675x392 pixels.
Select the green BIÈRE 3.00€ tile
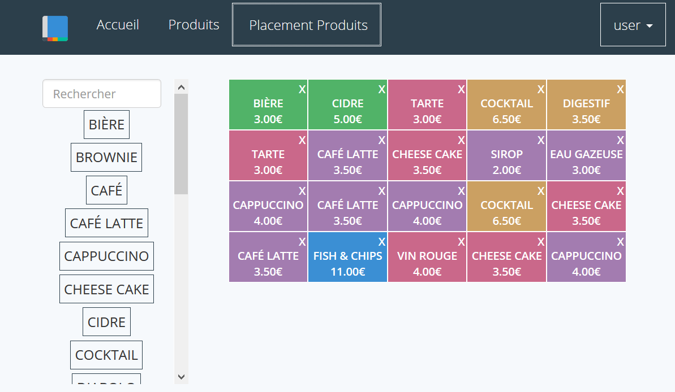[x=268, y=110]
